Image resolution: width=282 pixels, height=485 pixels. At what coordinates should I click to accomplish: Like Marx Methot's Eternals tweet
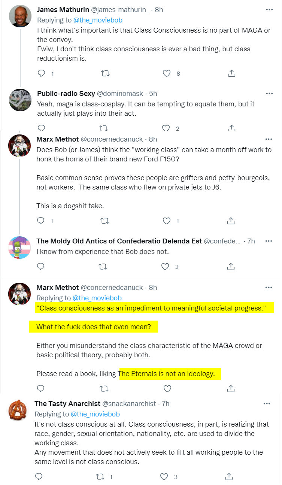(x=167, y=388)
